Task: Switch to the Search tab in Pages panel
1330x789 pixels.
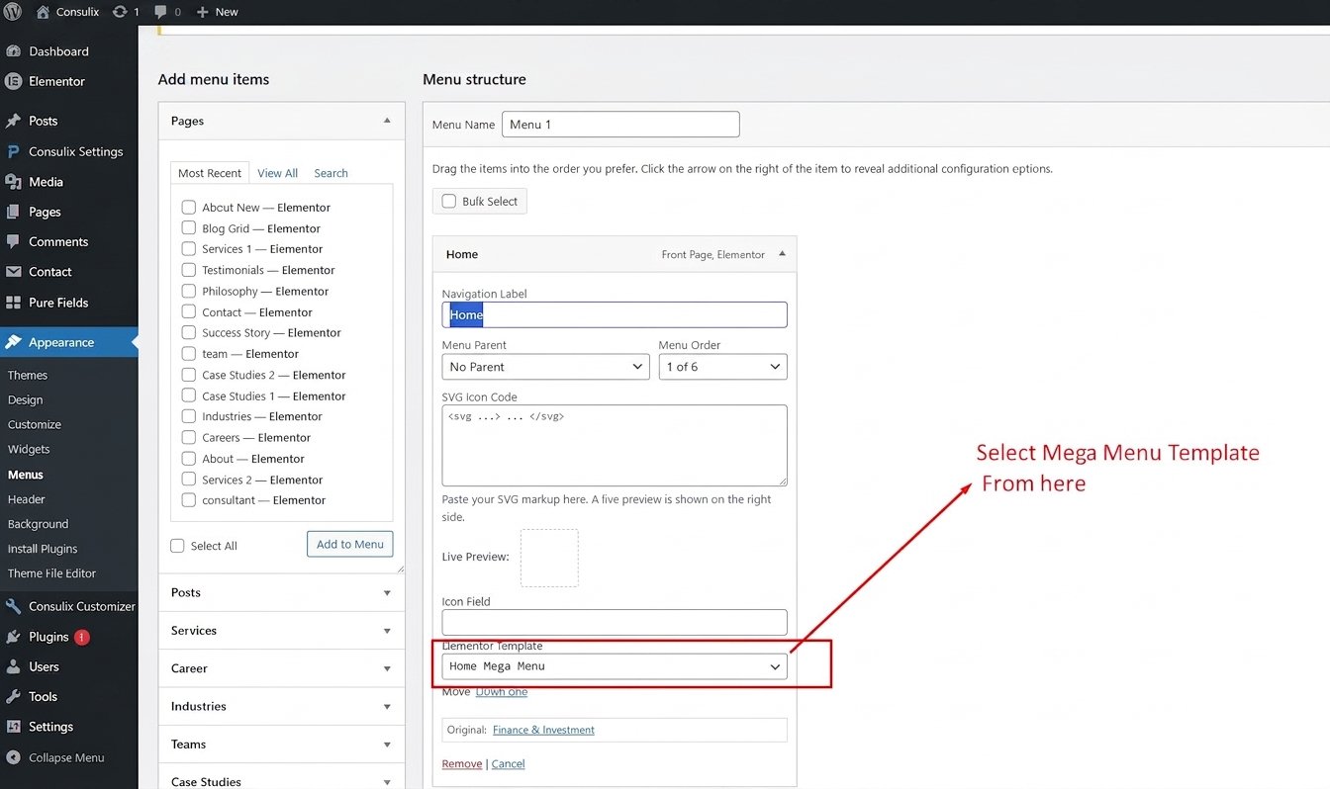Action: point(332,173)
